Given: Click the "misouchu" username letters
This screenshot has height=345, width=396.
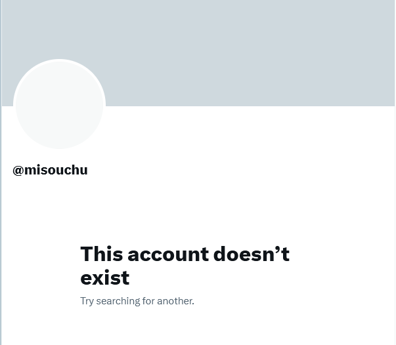Looking at the screenshot, I should click(x=56, y=170).
